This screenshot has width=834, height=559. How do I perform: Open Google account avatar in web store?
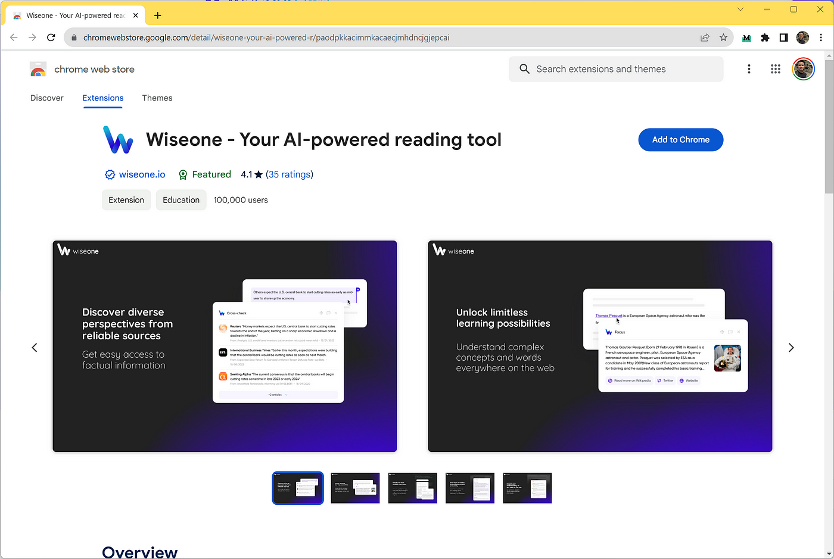tap(803, 69)
